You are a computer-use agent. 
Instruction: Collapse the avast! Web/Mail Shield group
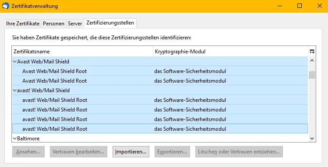pyautogui.click(x=14, y=90)
